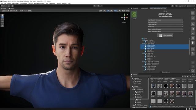This screenshot has width=196, height=110.
Task: Toggle scene lighting lightbulb icon
Action: tap(108, 11)
